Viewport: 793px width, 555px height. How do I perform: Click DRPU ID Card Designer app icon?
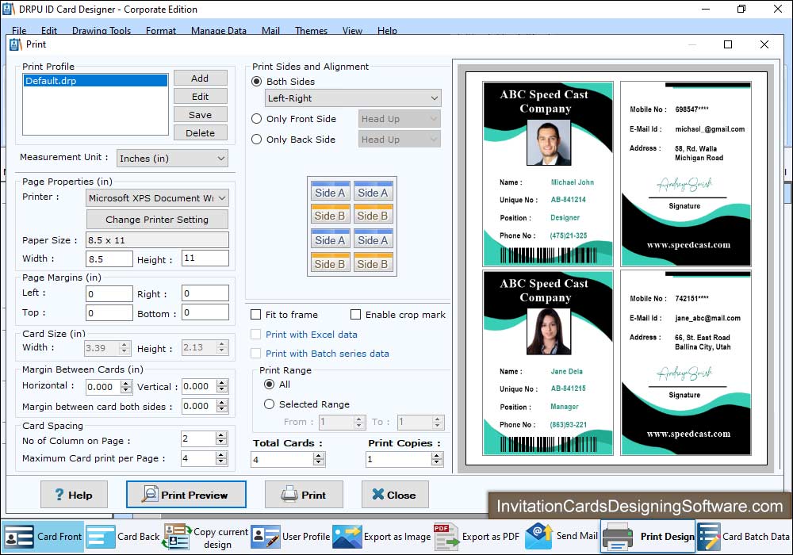(8, 9)
